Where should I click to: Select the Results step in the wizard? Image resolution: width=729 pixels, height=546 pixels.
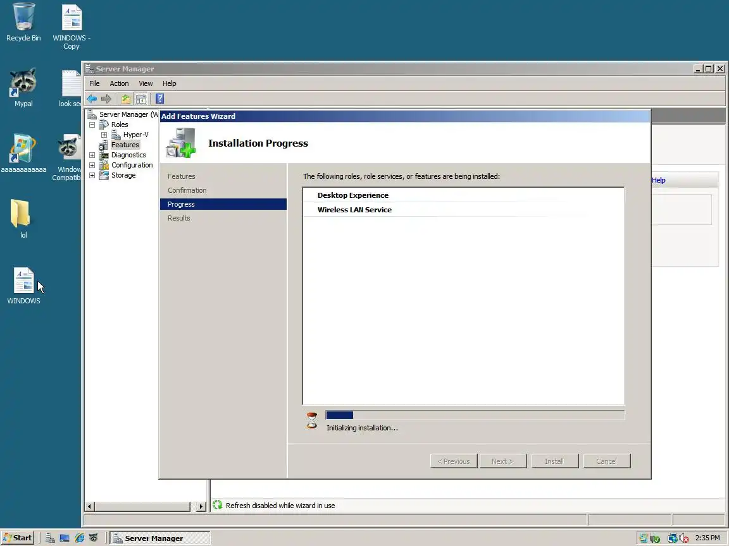click(179, 218)
